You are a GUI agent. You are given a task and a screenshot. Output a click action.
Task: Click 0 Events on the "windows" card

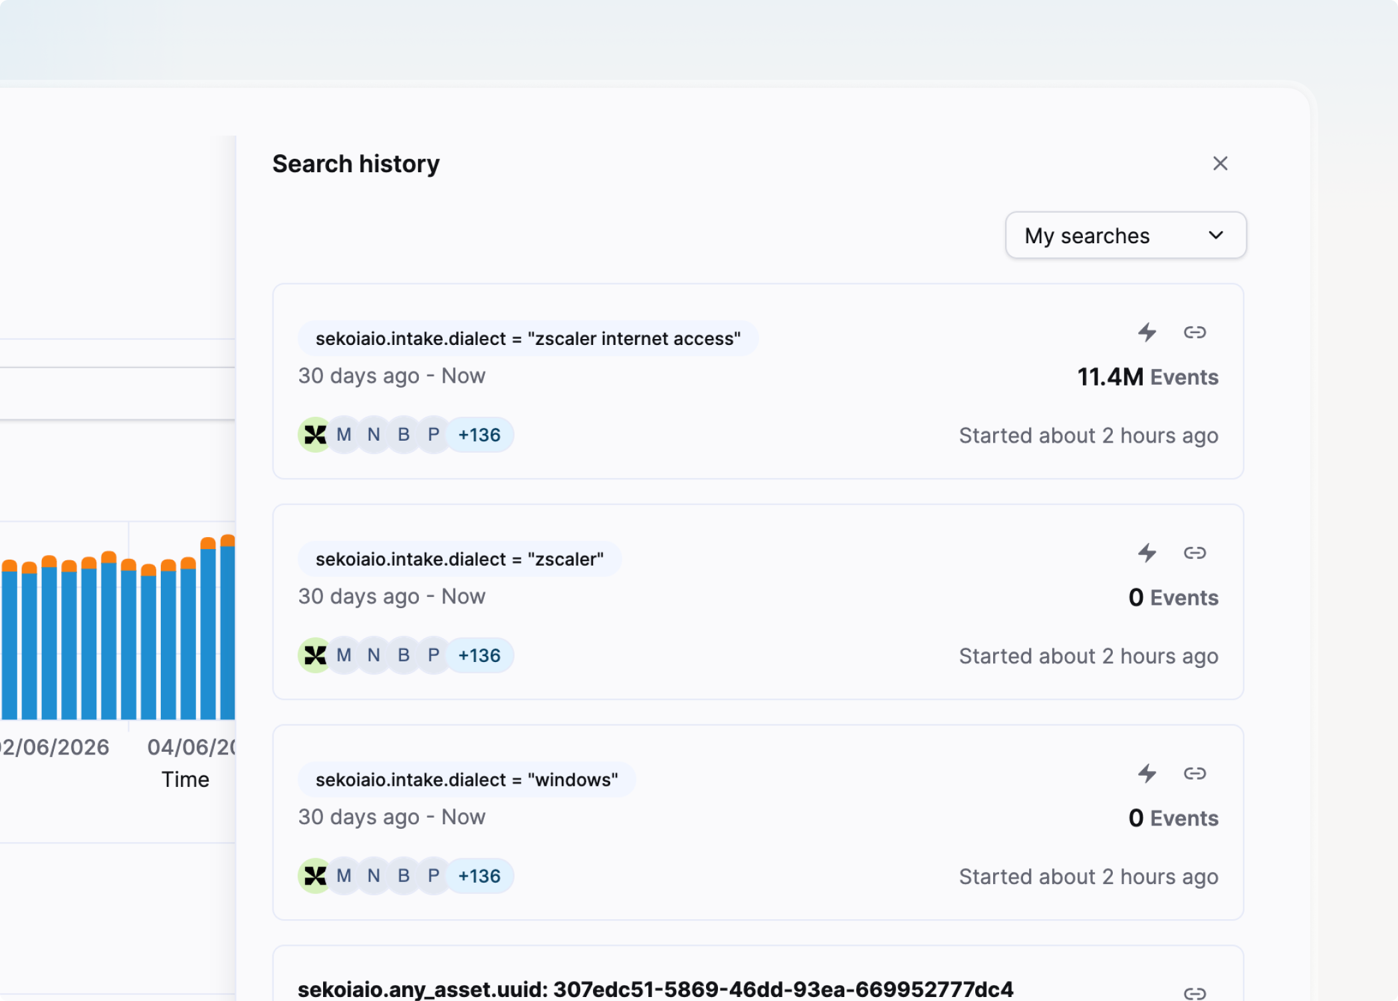click(1173, 818)
